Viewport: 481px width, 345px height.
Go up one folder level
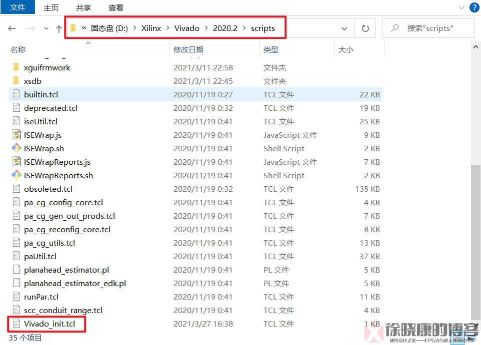tap(58, 29)
